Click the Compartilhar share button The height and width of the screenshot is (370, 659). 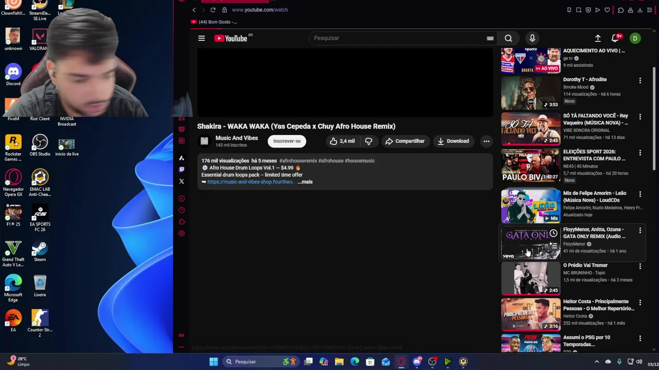405,141
